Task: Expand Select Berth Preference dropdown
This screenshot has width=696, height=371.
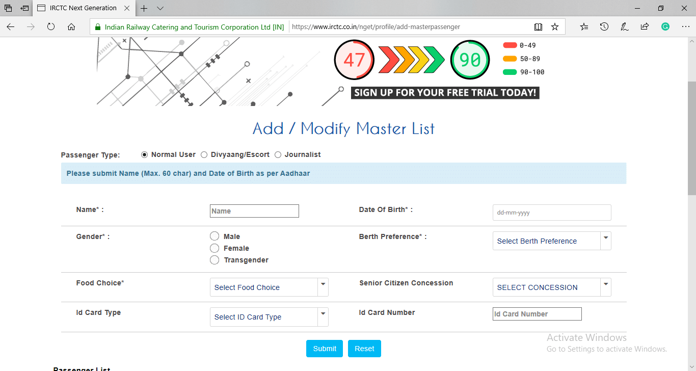Action: [x=552, y=241]
